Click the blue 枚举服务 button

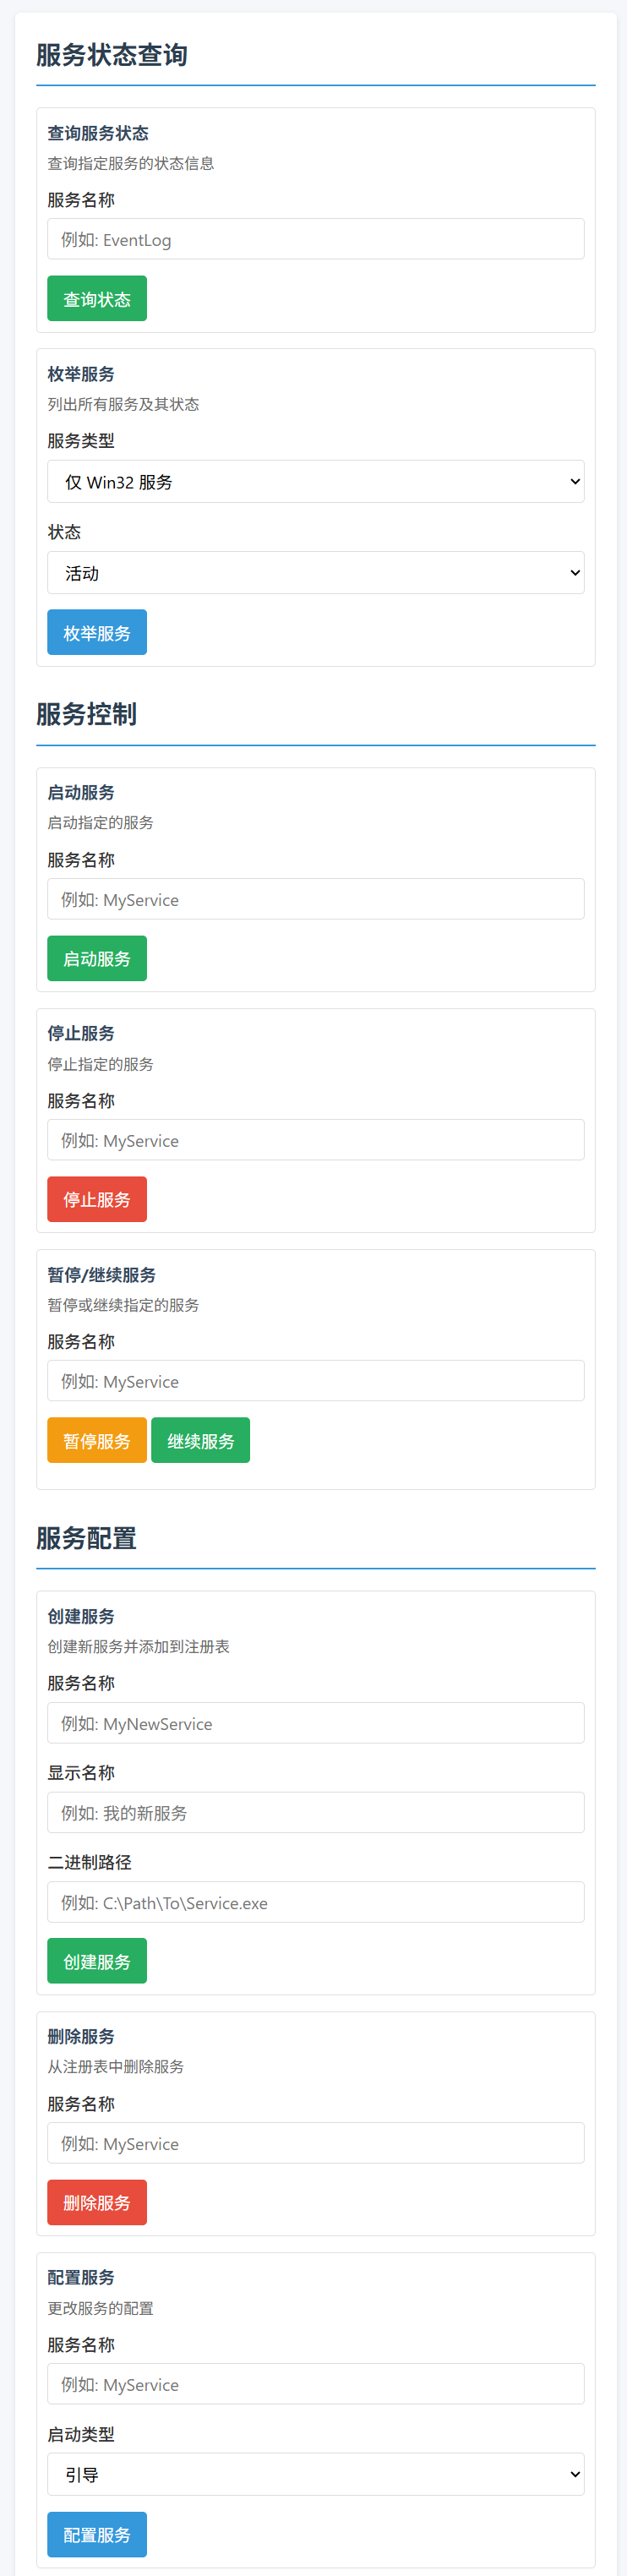coord(97,632)
